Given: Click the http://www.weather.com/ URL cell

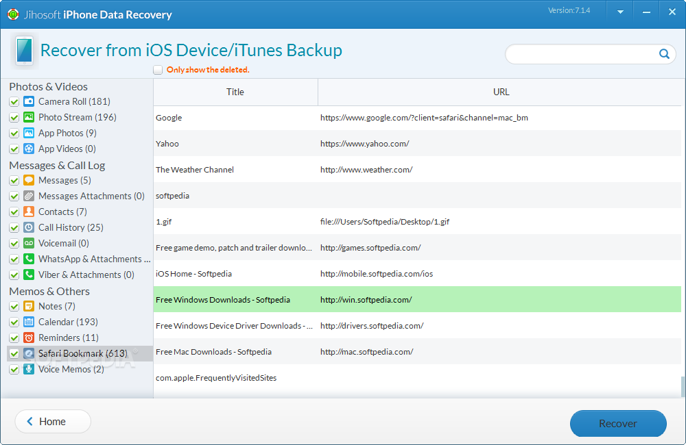Looking at the screenshot, I should coord(366,169).
